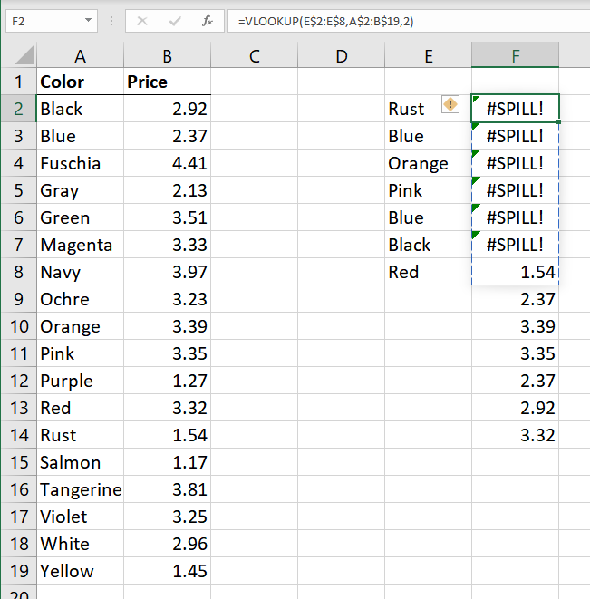Select Red in column E
Viewport: 590px width, 599px height.
(429, 272)
